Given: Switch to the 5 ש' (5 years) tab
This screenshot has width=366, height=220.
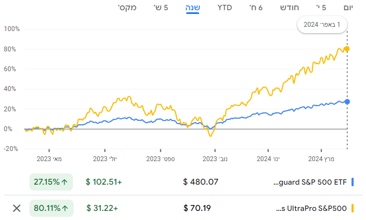Looking at the screenshot, I should 163,8.
